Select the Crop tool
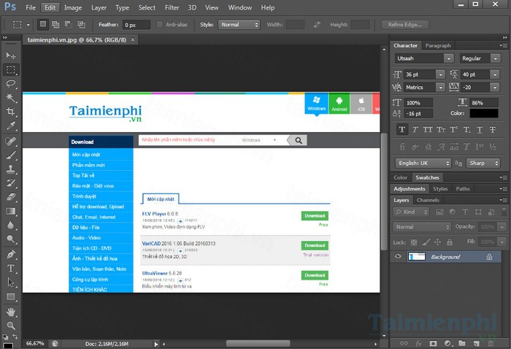Screen dimensions: 511x349 click(x=11, y=112)
